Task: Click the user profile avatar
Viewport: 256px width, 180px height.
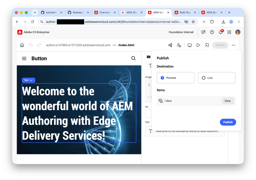Action: pos(238,32)
